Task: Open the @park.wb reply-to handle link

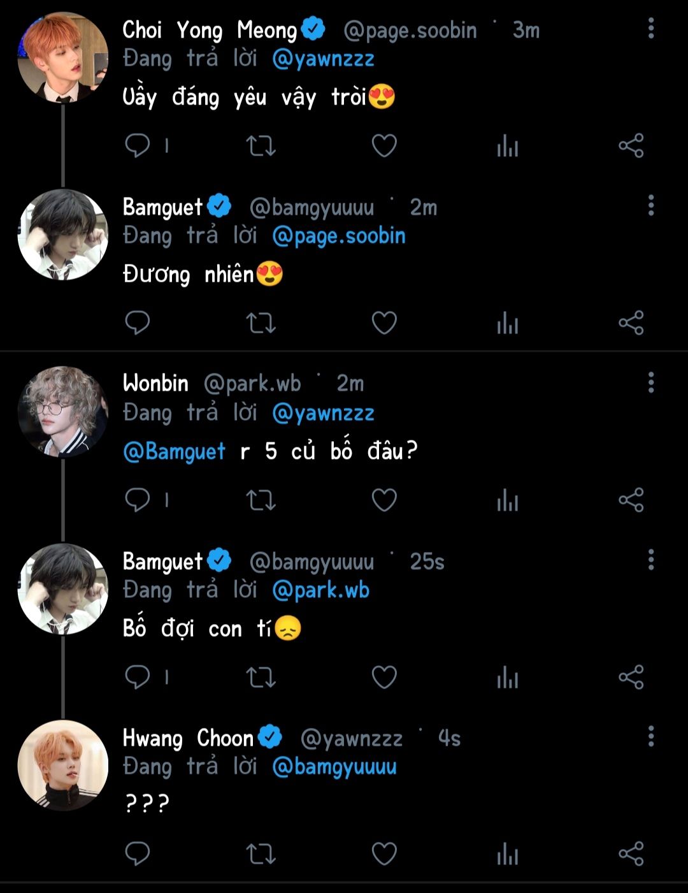Action: (x=320, y=590)
